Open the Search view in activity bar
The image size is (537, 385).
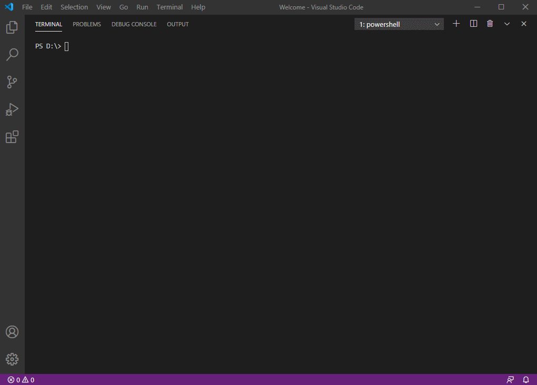[12, 55]
